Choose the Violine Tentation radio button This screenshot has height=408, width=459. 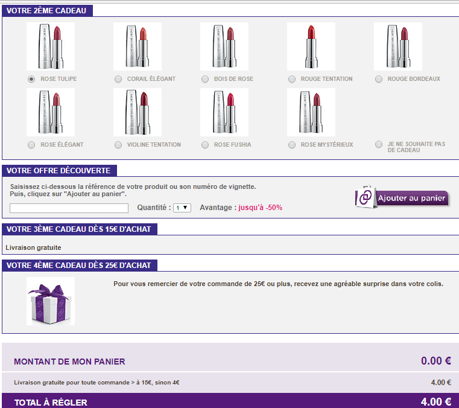tap(118, 145)
